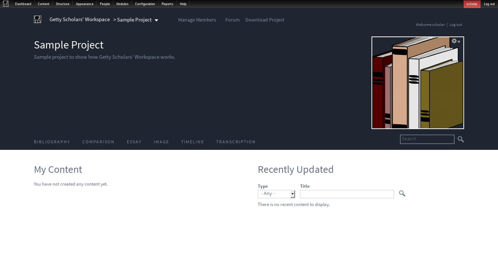The height and width of the screenshot is (280, 498).
Task: Click the admin toolbar home logo icon
Action: tap(6, 4)
